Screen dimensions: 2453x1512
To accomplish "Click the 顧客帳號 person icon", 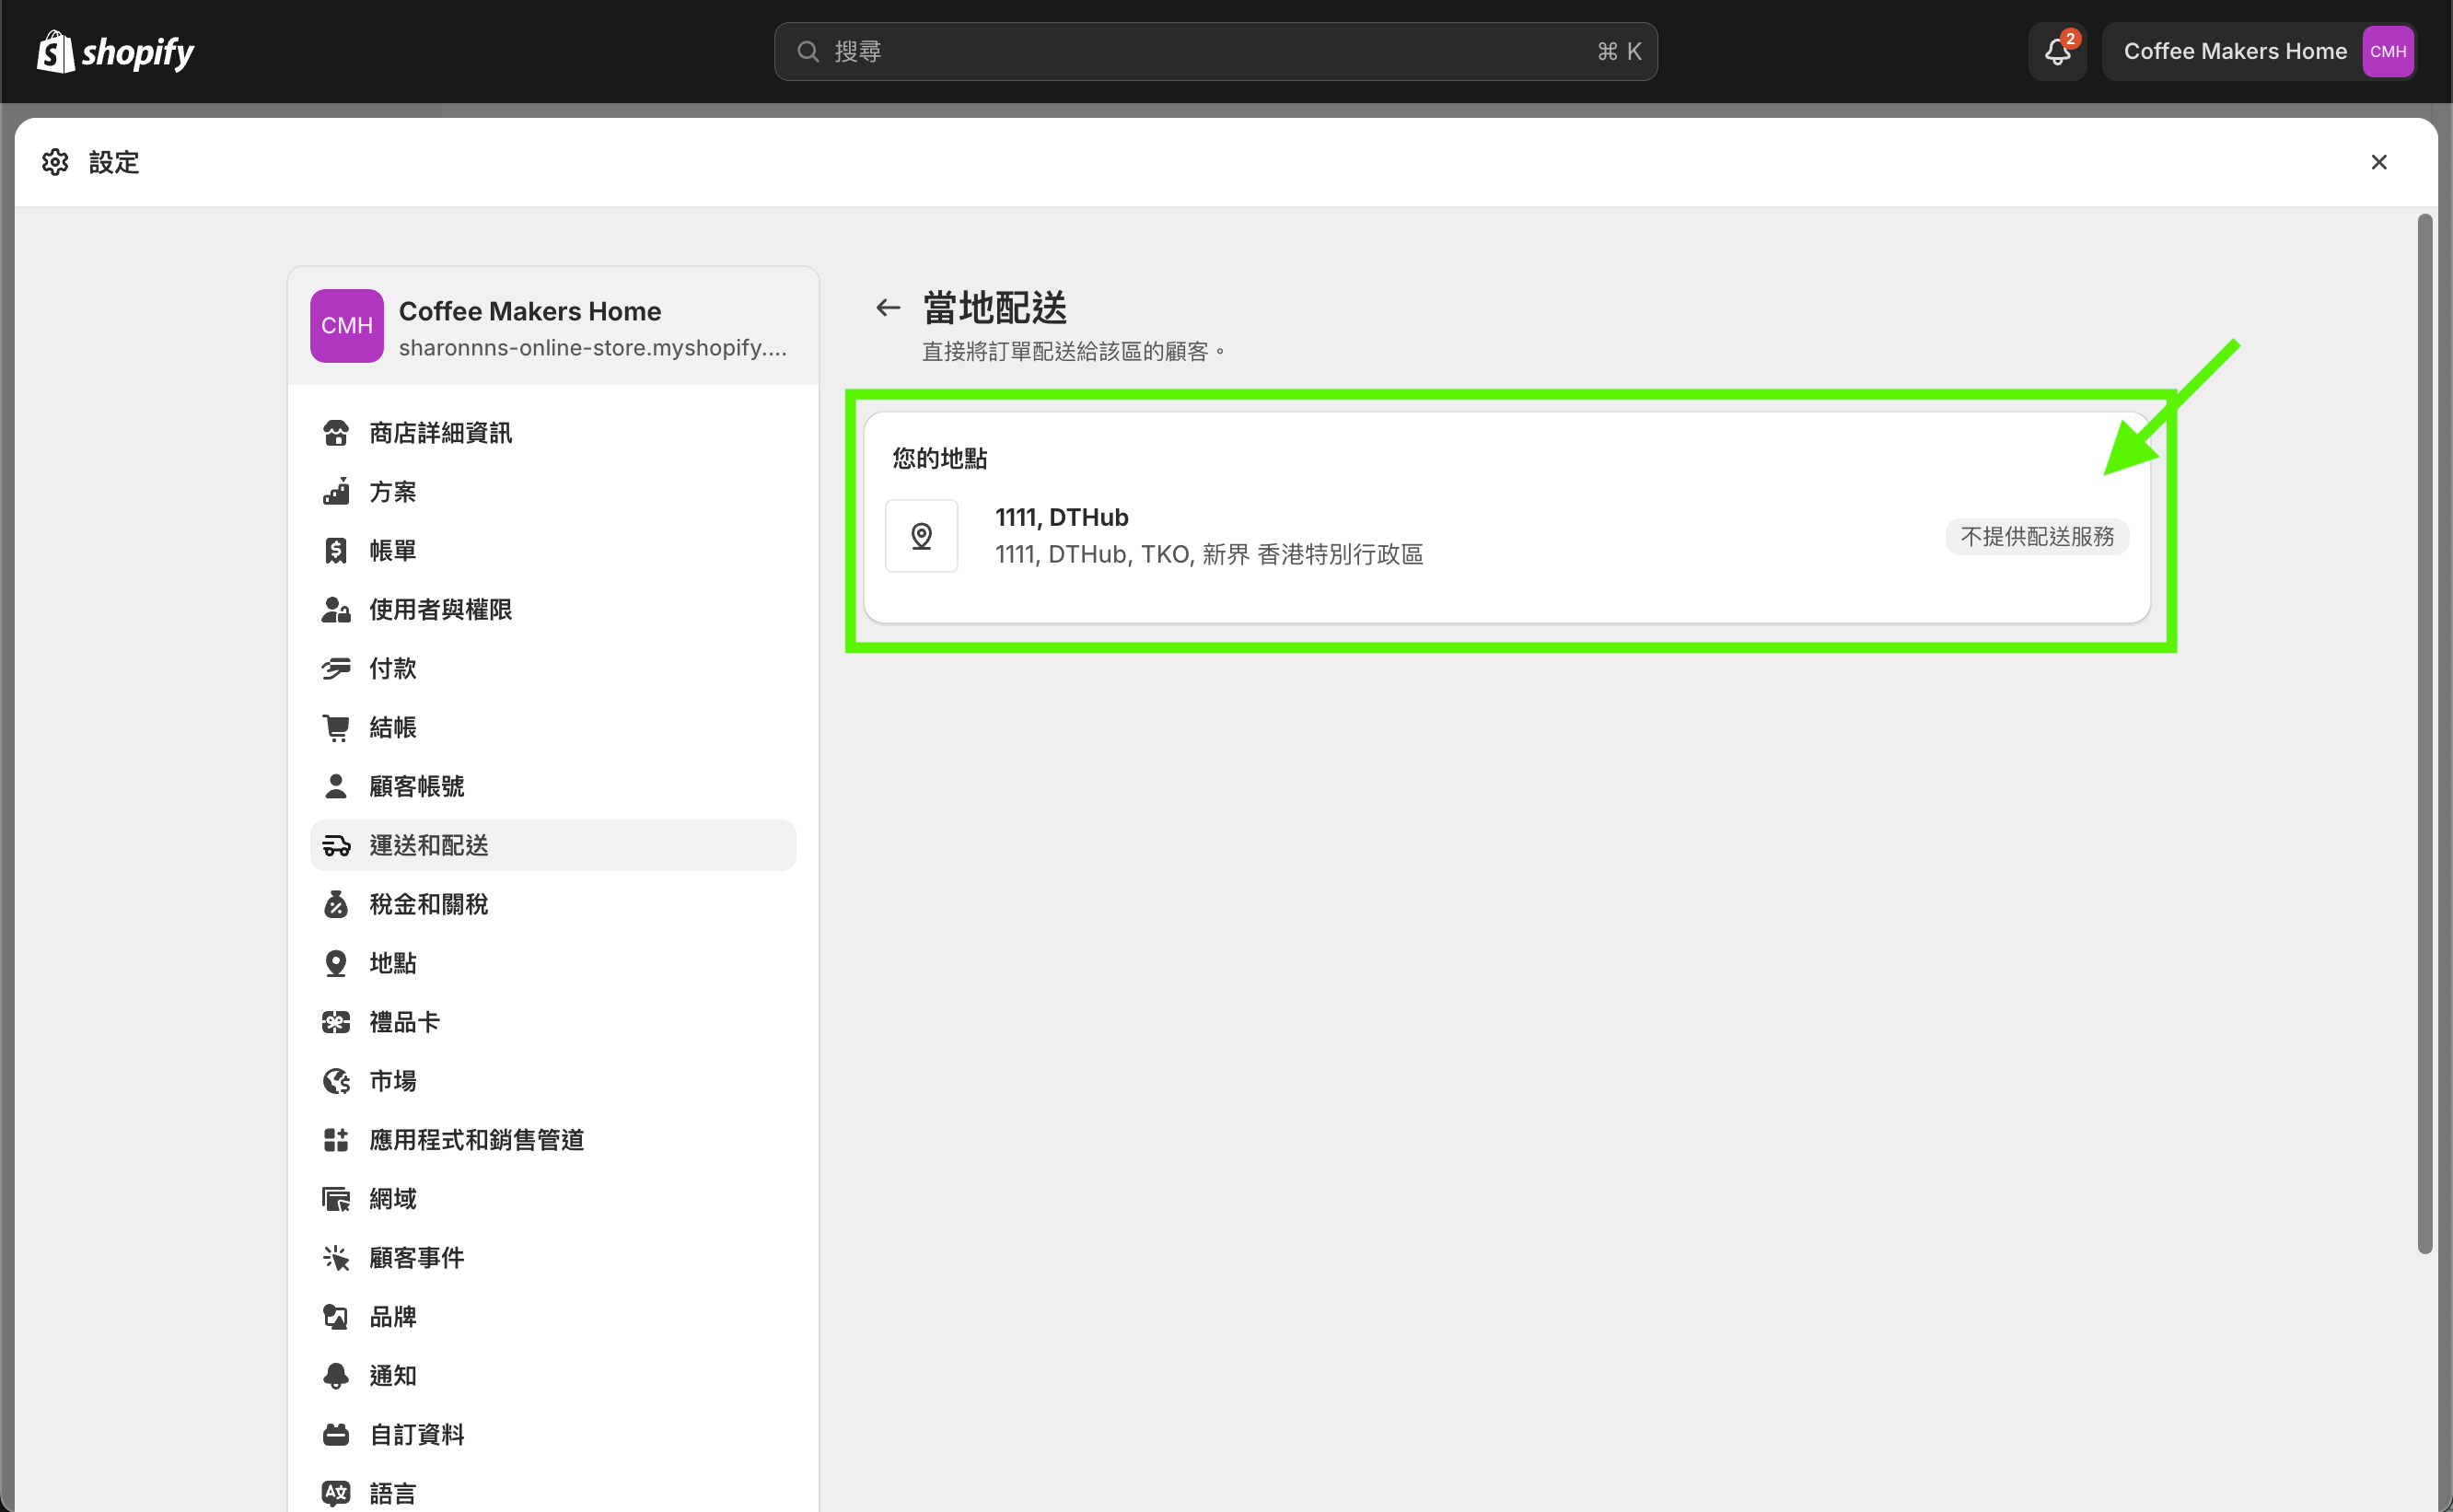I will tap(336, 787).
